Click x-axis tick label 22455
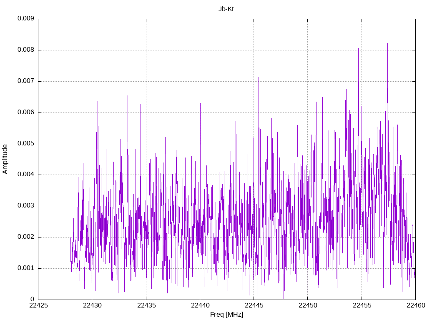Screen dimensions: 427x320 (x=362, y=305)
